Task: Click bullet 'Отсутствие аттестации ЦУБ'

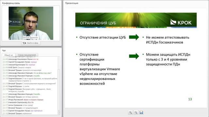Action: pyautogui.click(x=103, y=38)
